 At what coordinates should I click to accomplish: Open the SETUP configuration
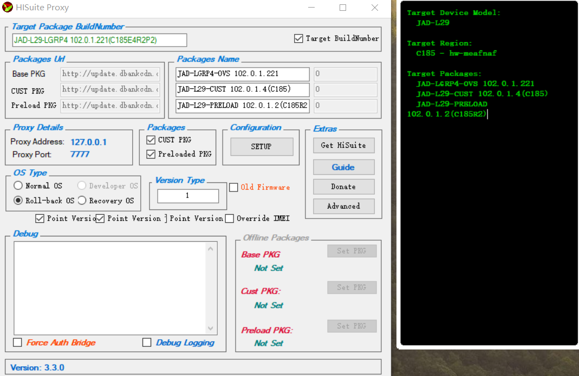(262, 147)
